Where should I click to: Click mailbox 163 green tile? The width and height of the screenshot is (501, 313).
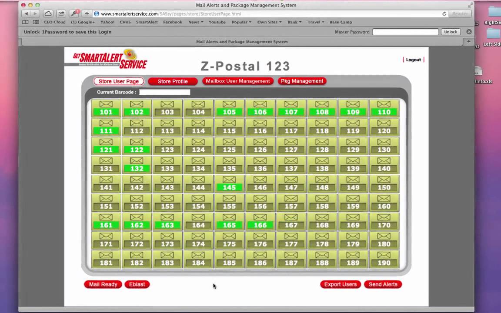(x=167, y=221)
